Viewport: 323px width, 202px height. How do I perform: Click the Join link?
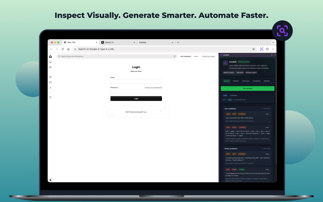coord(145,112)
